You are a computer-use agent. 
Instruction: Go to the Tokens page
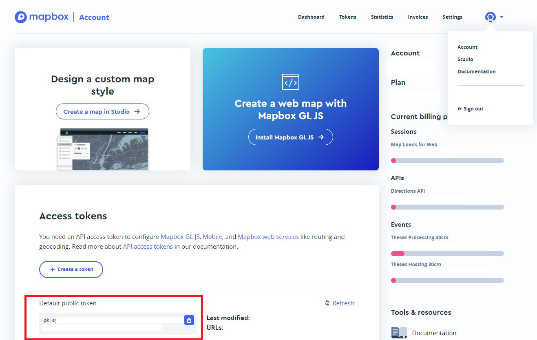click(x=348, y=17)
